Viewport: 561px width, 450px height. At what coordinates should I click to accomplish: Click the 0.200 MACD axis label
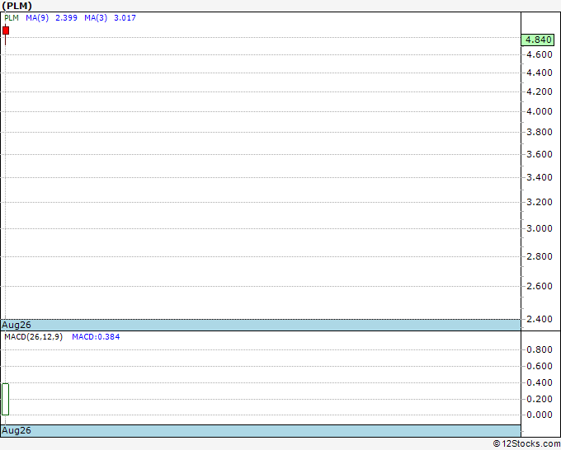pos(540,399)
